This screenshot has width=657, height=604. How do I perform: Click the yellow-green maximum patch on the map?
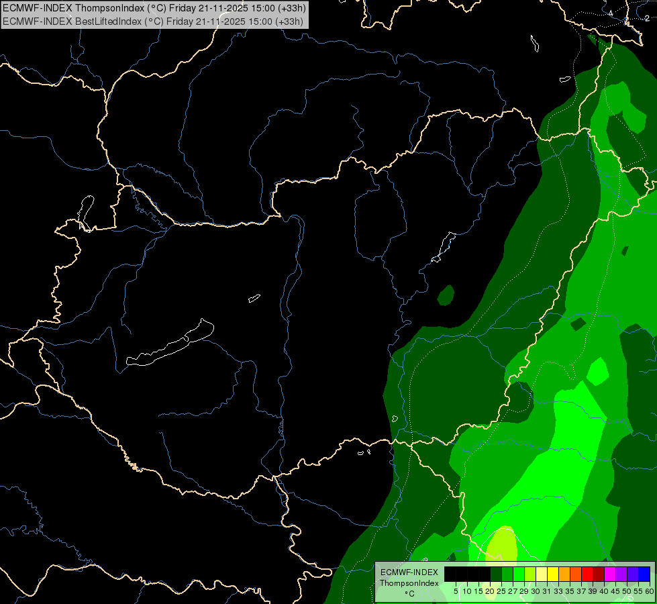click(x=501, y=544)
